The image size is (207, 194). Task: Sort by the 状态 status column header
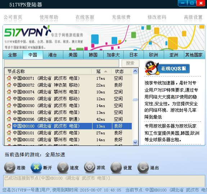(121, 71)
